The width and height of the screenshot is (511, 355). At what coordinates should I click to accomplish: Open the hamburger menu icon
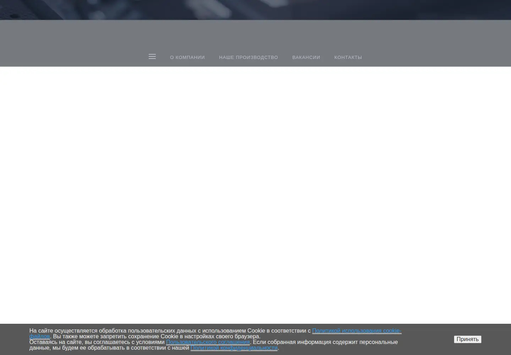point(152,56)
